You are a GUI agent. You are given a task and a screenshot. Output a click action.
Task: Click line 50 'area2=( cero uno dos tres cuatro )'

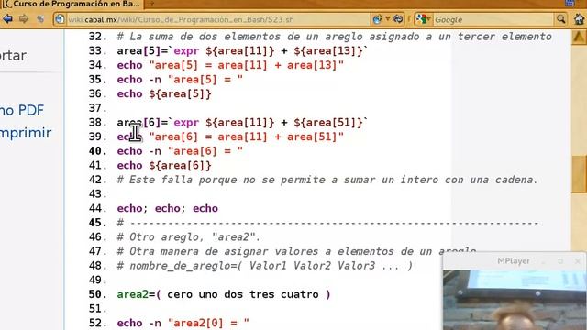[x=224, y=294]
